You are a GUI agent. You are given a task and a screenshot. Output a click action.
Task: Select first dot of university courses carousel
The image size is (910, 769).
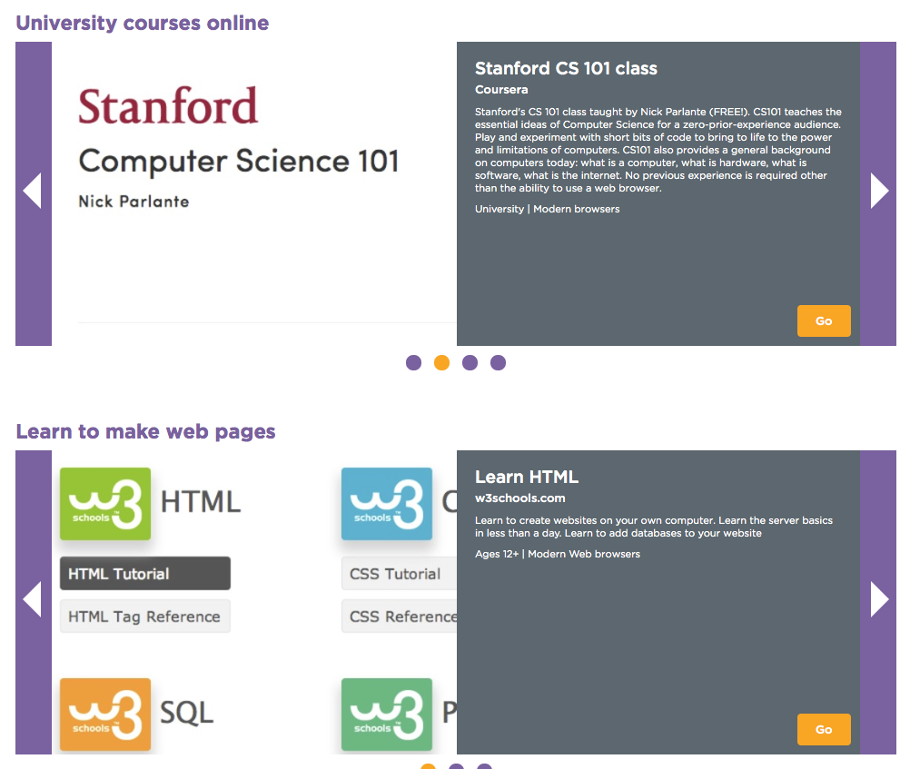pos(413,363)
